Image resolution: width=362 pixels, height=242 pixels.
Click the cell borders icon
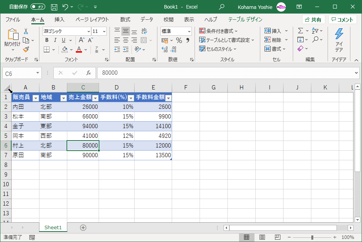tap(47, 50)
